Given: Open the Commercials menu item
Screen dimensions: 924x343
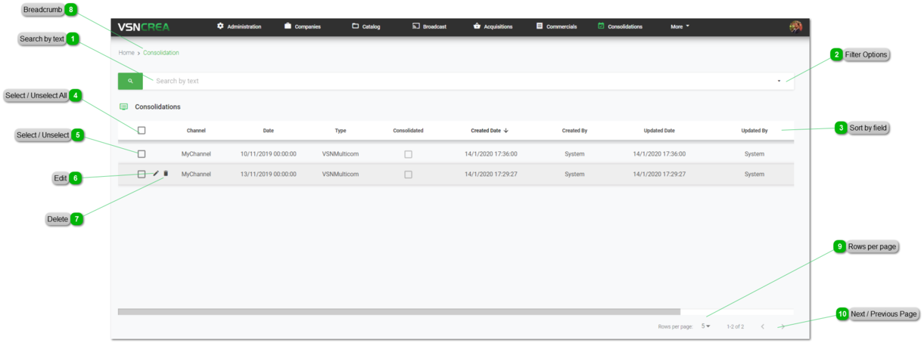Looking at the screenshot, I should (556, 26).
